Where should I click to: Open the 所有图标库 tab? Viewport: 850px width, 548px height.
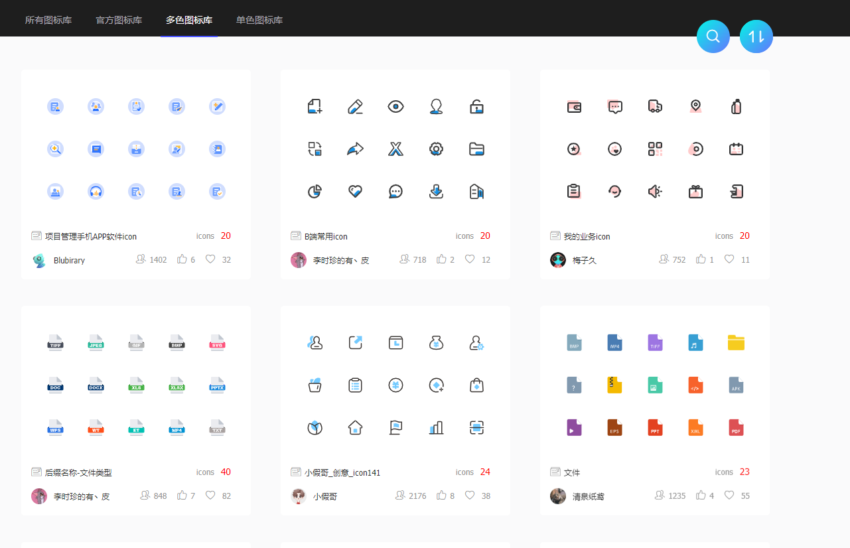click(x=48, y=20)
